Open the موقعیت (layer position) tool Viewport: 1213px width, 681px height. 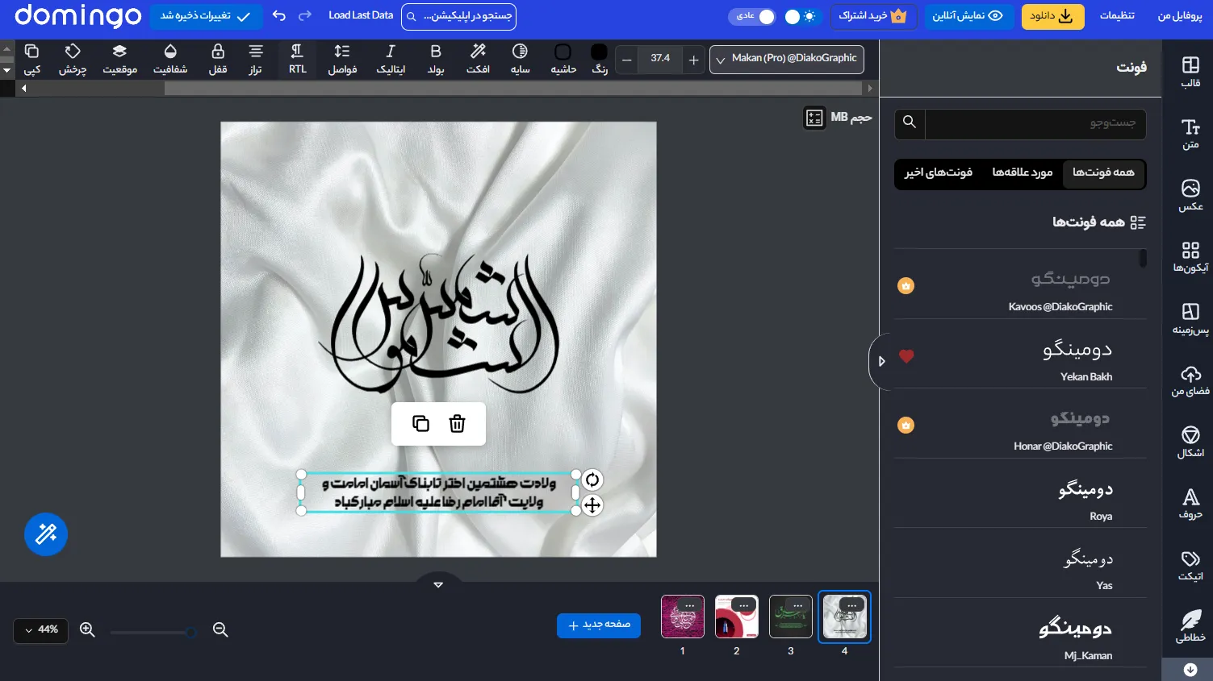pos(119,59)
